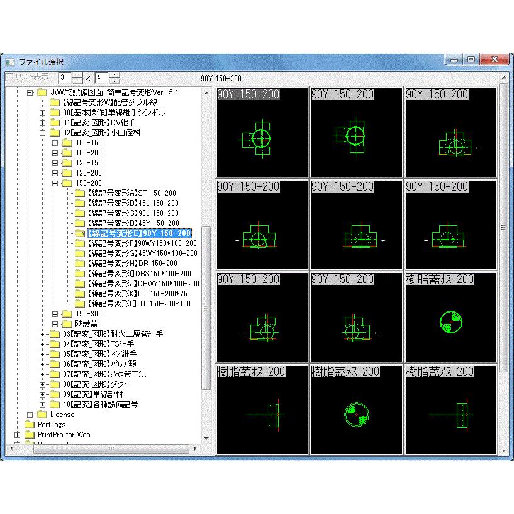Click the folder icon of 防護蓋
Screen dimensions: 514x514
pos(67,324)
